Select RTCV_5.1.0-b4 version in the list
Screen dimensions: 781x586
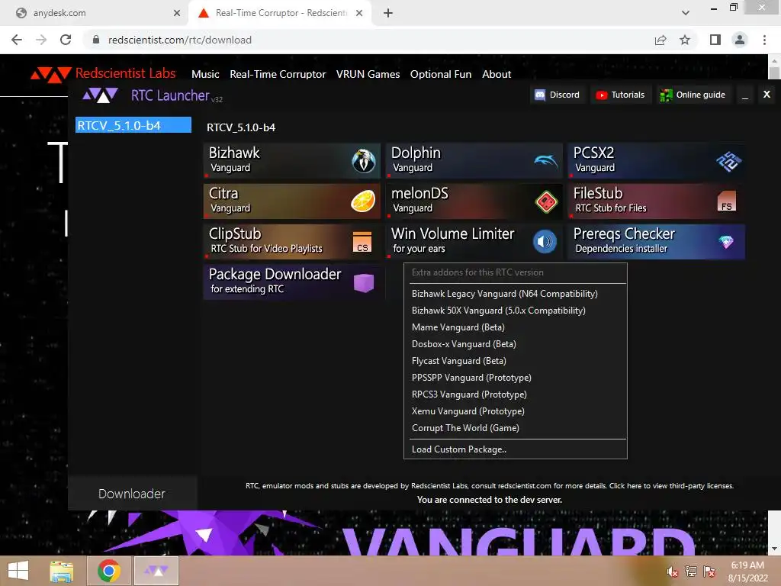[133, 125]
